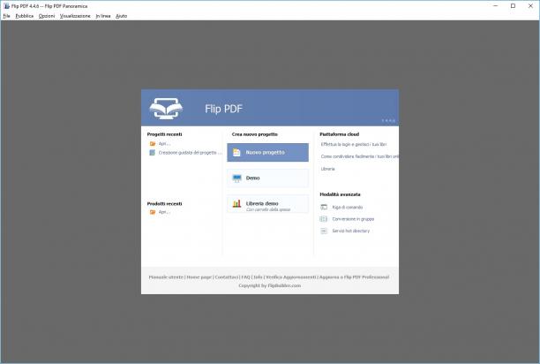540x364 pixels.
Task: Click folder icon under Progetti recenti
Action: tap(153, 144)
